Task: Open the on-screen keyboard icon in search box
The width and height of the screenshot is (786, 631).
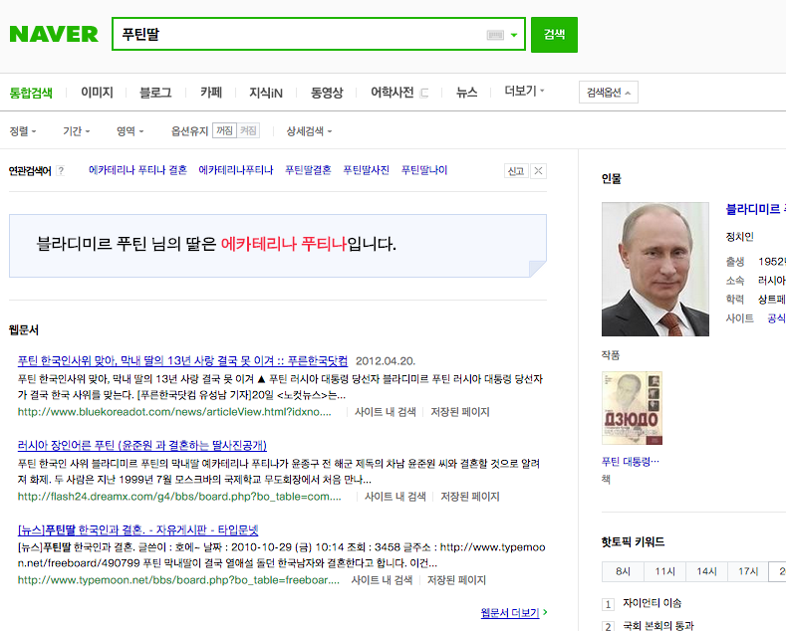Action: [x=495, y=35]
